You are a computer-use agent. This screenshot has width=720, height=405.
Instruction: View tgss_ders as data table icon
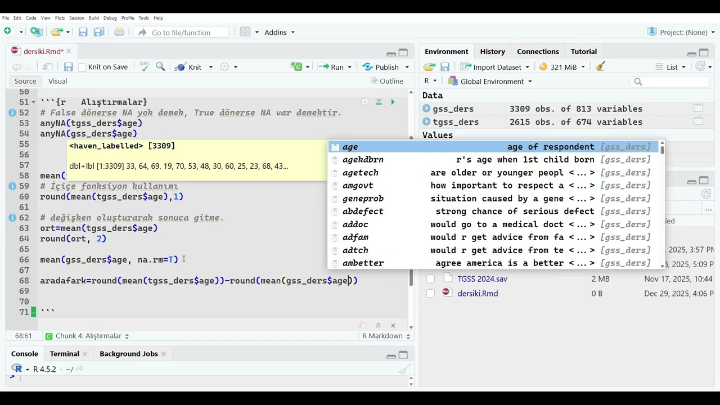coord(698,121)
